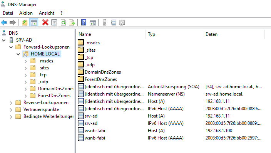Click the multiple records icon in toolbar

pos(122,22)
